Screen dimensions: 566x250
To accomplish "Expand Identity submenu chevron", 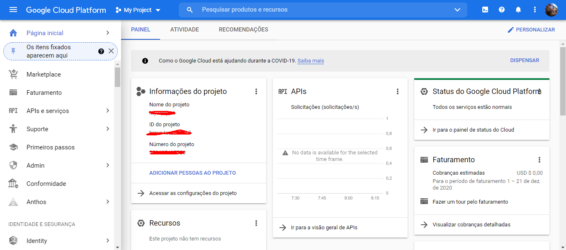I will [x=107, y=241].
